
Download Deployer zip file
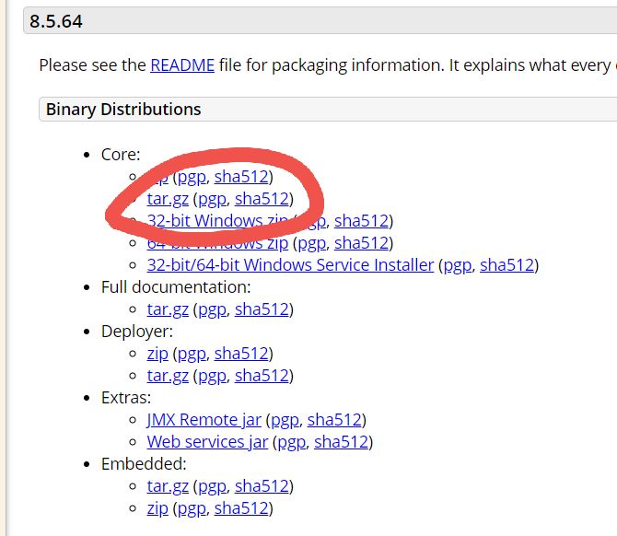point(157,354)
